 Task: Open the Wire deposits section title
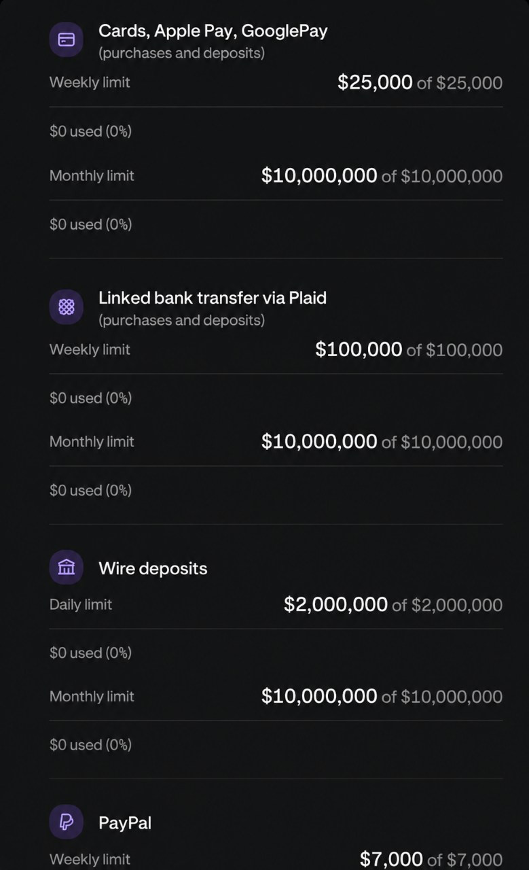click(153, 568)
